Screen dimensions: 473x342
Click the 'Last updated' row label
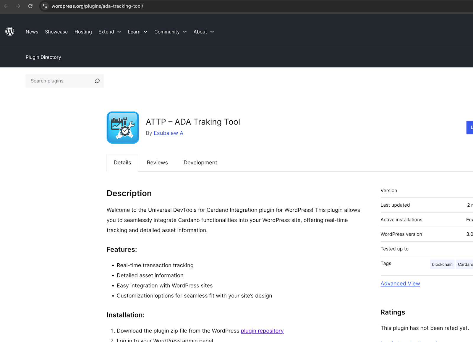[395, 205]
